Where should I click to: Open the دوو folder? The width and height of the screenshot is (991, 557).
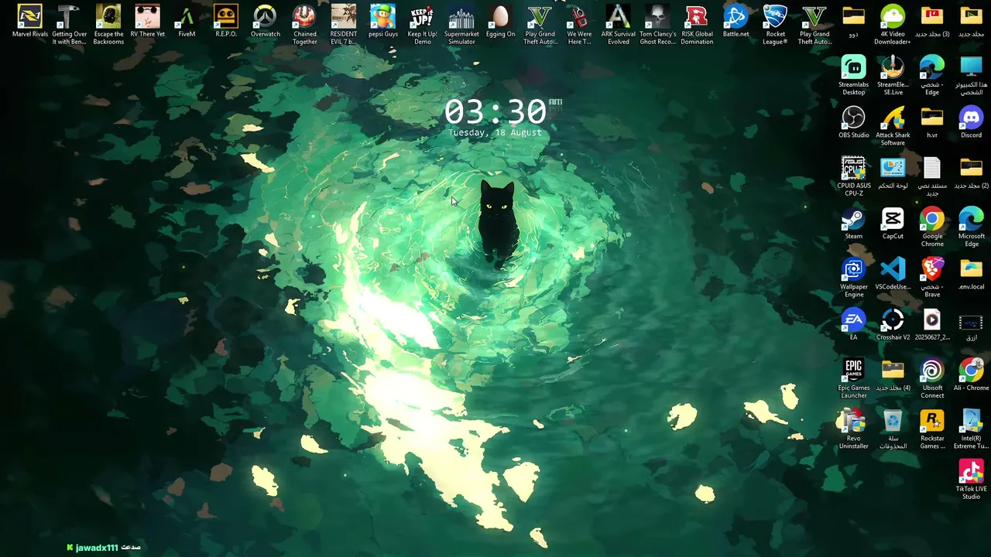click(x=853, y=22)
